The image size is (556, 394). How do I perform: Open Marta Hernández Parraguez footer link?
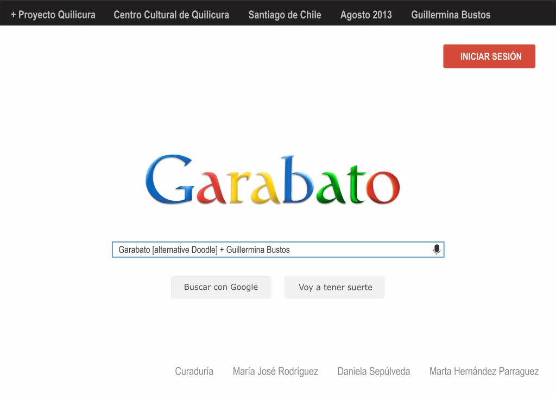coord(484,371)
